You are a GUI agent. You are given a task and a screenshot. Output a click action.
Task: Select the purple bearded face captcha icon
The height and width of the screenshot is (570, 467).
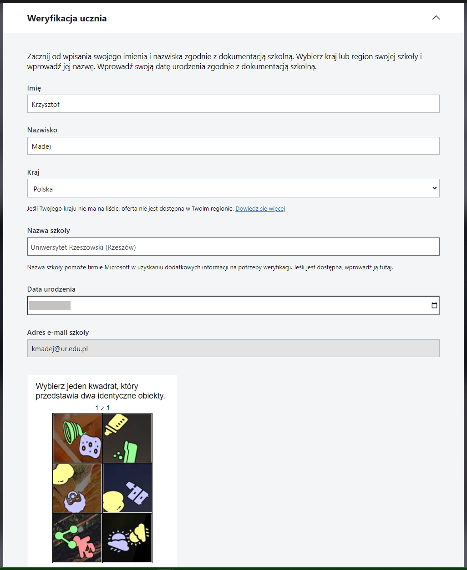point(74,500)
